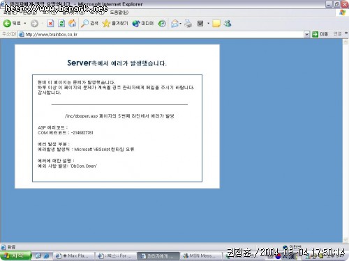
Task: Click the heading 'Server측에서 에러가 발생했습니다'
Action: [117, 63]
